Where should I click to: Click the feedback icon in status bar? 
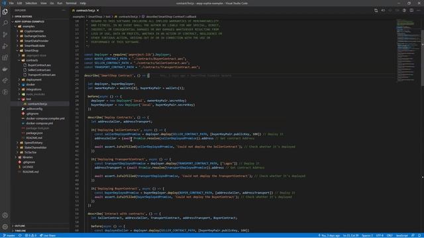(413, 235)
